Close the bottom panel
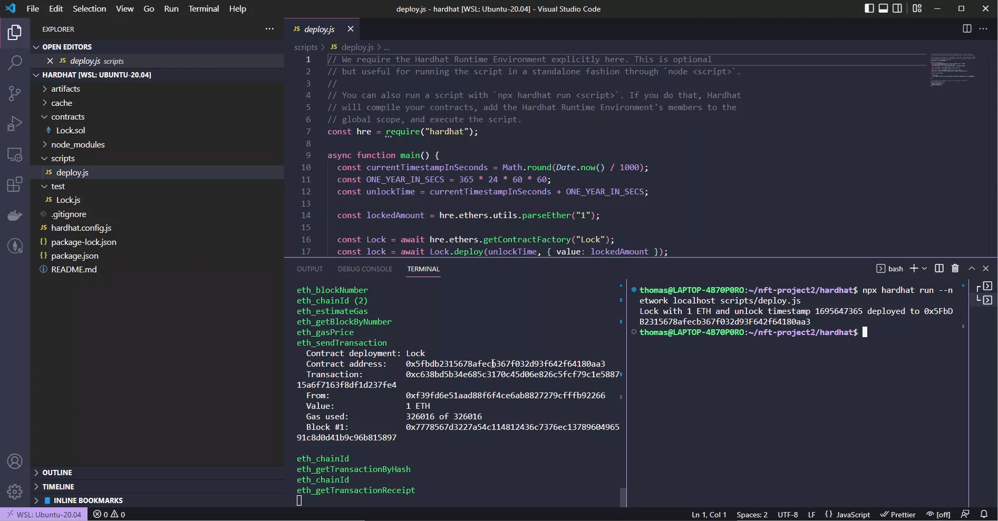The width and height of the screenshot is (998, 521). pos(986,269)
